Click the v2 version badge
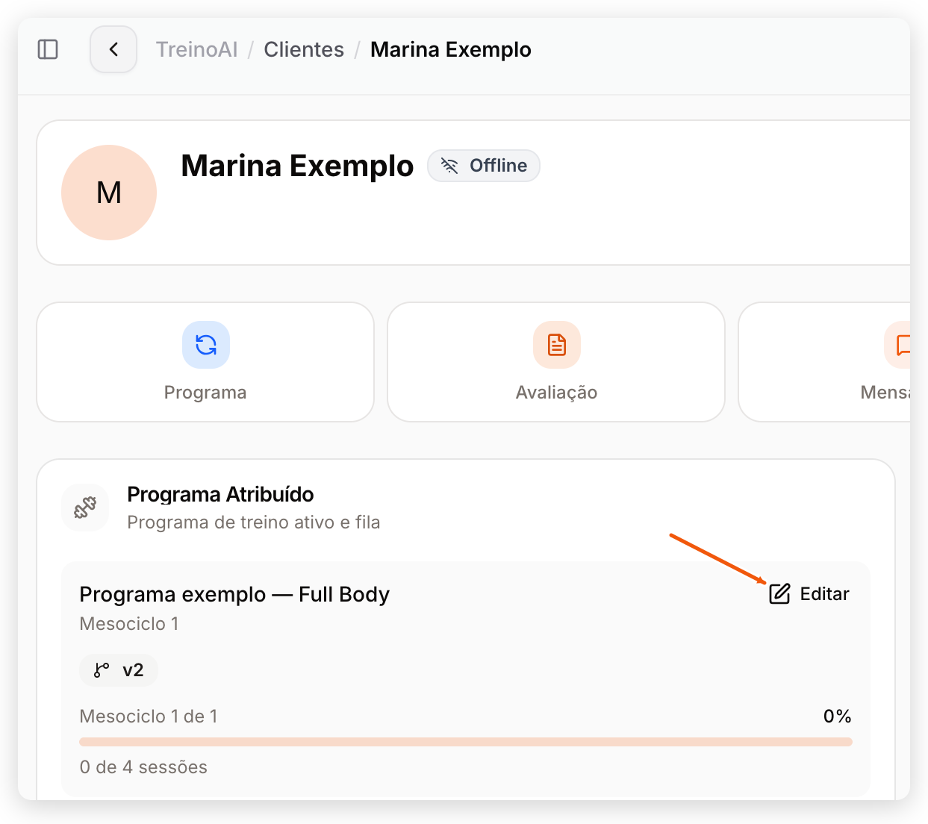The height and width of the screenshot is (824, 928). pyautogui.click(x=119, y=670)
